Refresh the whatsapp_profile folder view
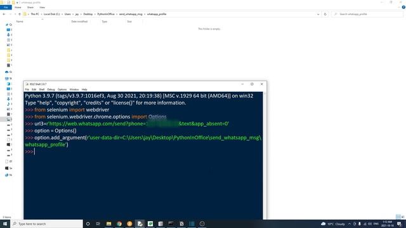The width and height of the screenshot is (406, 228). coord(325,14)
